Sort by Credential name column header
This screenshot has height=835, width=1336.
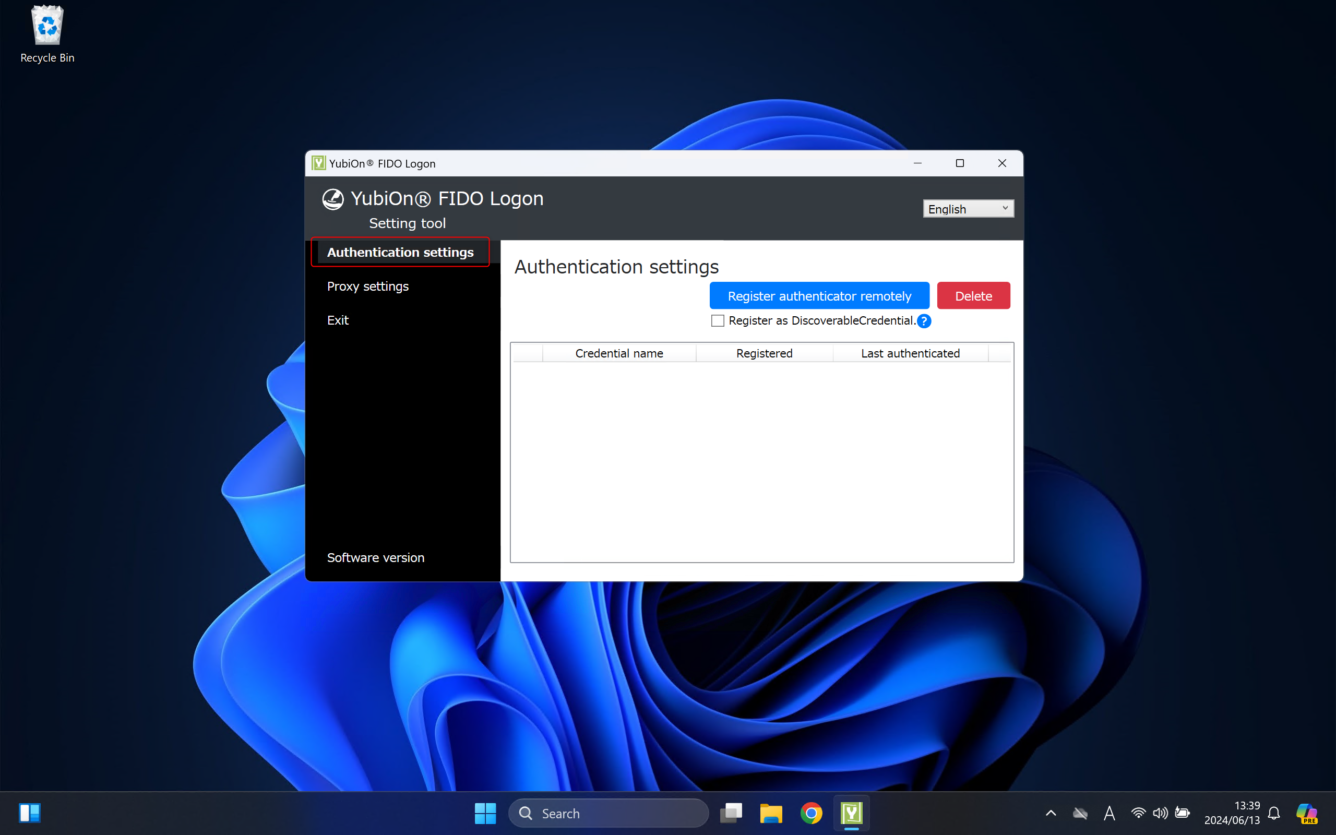619,353
